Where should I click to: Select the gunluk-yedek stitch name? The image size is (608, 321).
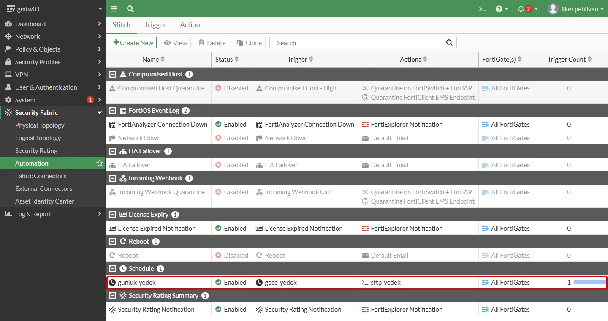click(x=137, y=282)
